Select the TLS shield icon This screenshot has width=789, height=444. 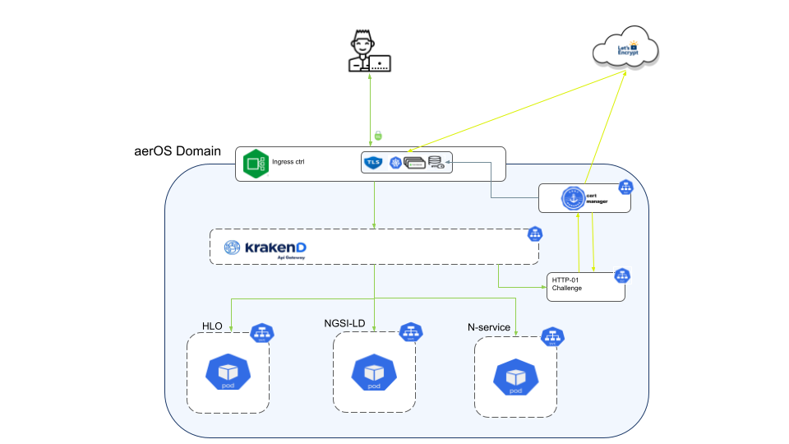coord(373,162)
